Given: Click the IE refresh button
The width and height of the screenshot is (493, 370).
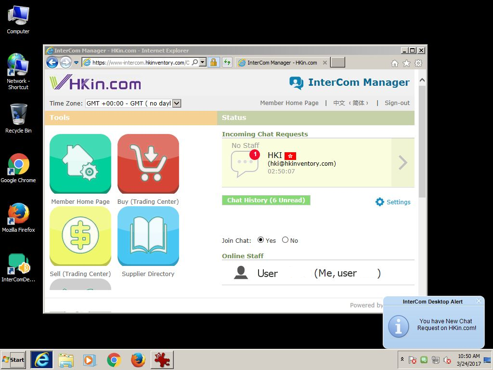Looking at the screenshot, I should click(x=227, y=62).
